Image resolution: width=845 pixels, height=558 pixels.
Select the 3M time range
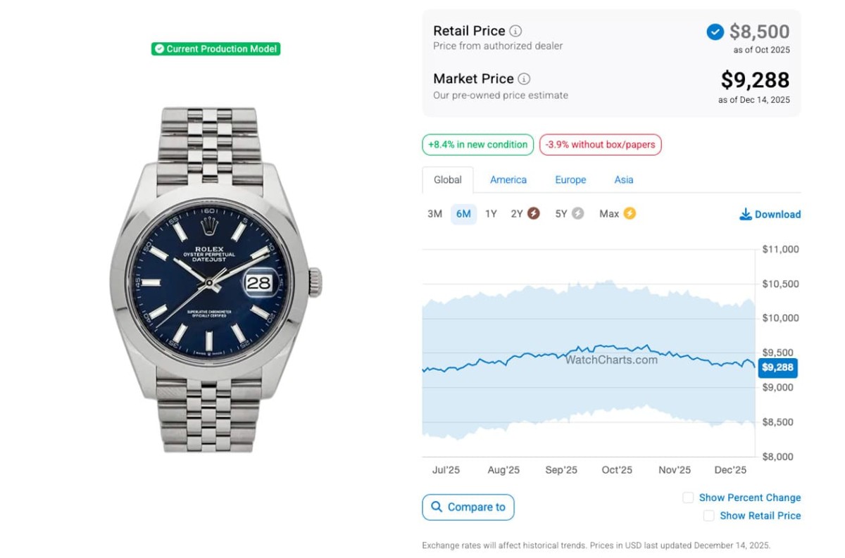(434, 214)
